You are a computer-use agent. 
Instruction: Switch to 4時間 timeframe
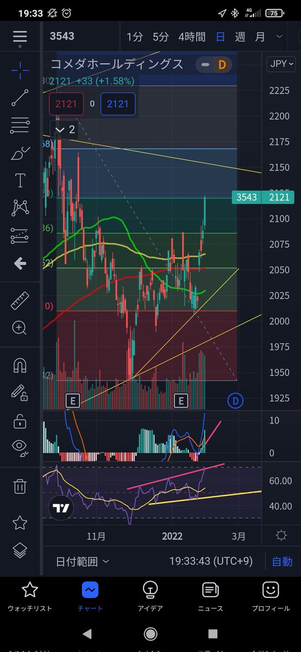192,37
